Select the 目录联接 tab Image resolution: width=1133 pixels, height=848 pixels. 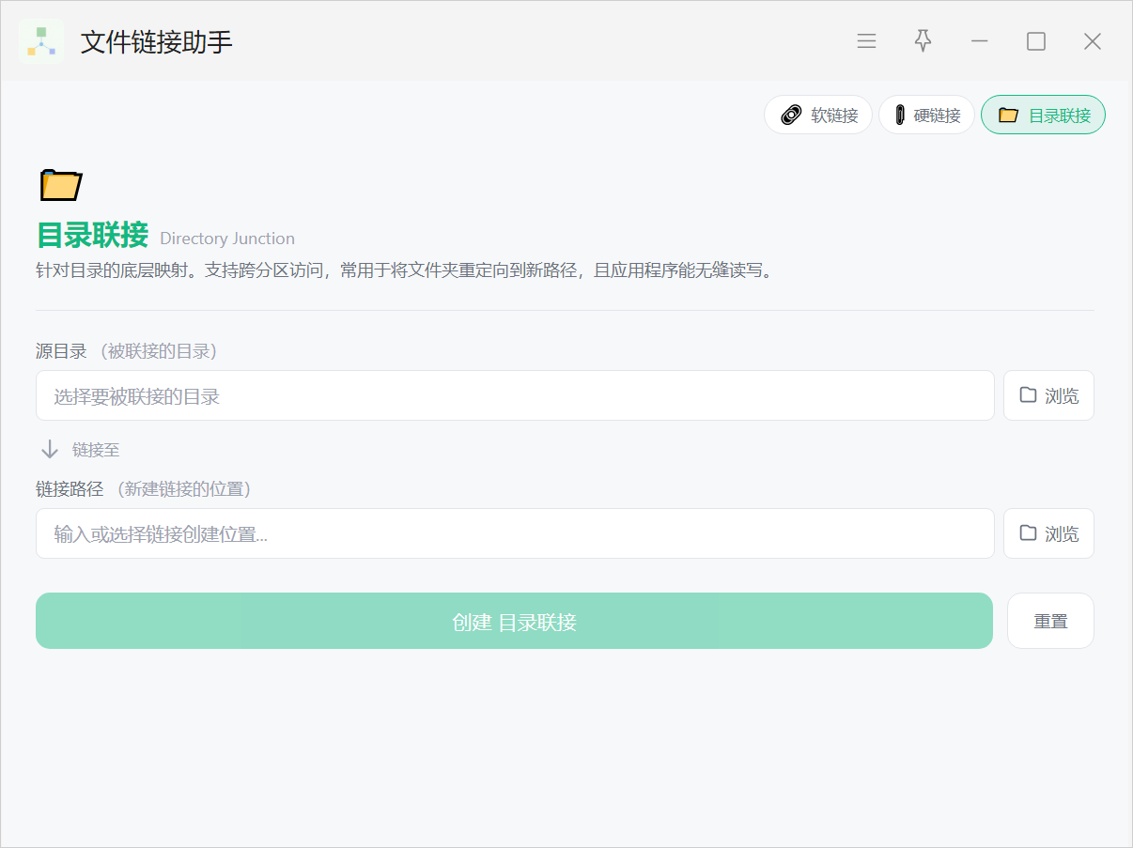pos(1043,116)
